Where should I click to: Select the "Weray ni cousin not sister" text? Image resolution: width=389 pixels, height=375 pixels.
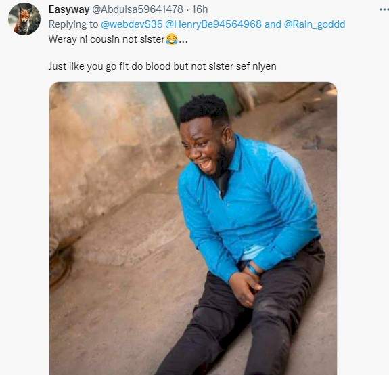pos(107,39)
